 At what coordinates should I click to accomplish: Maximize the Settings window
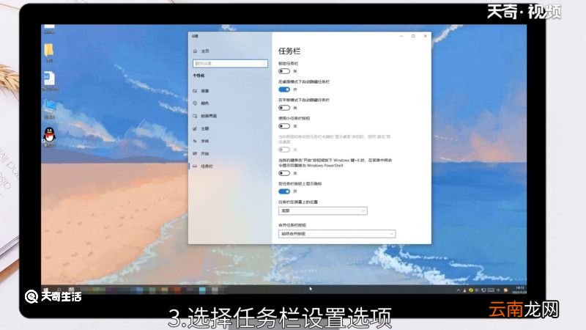pyautogui.click(x=413, y=36)
